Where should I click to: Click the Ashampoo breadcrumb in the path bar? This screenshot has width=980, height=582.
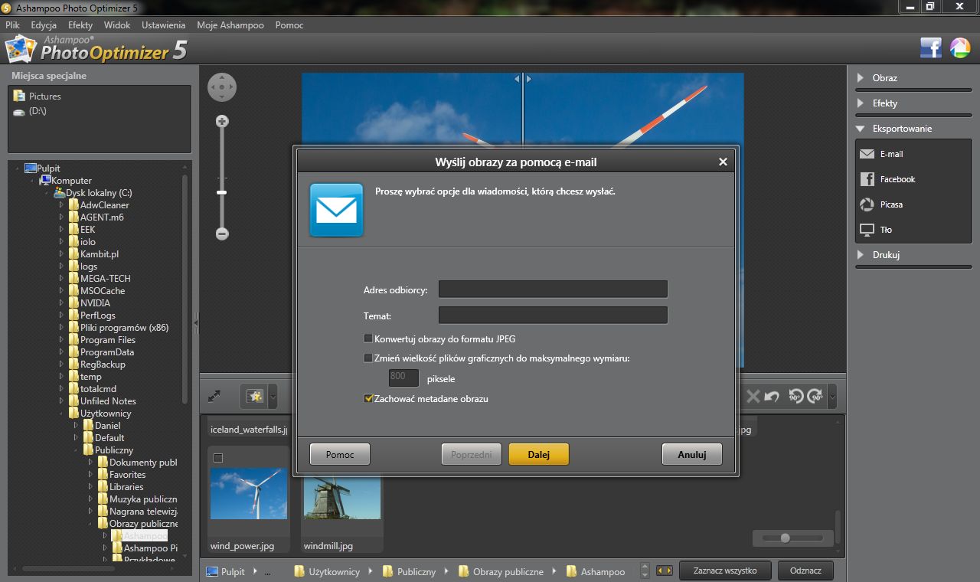click(596, 571)
